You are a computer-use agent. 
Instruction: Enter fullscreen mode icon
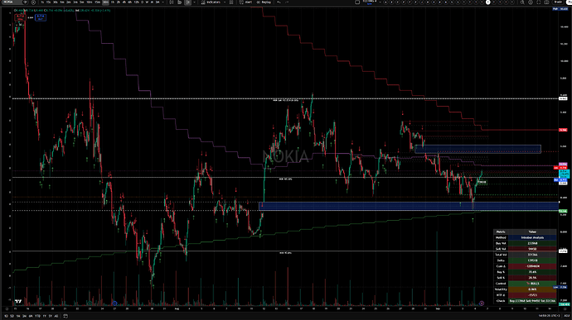[x=539, y=2]
